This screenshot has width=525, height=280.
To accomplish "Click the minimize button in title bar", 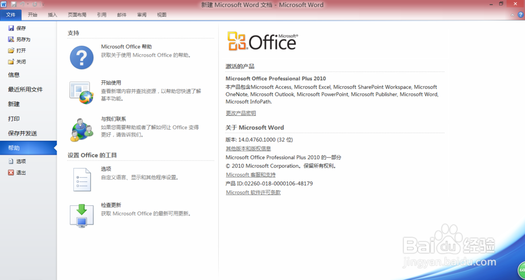I will tap(490, 4).
